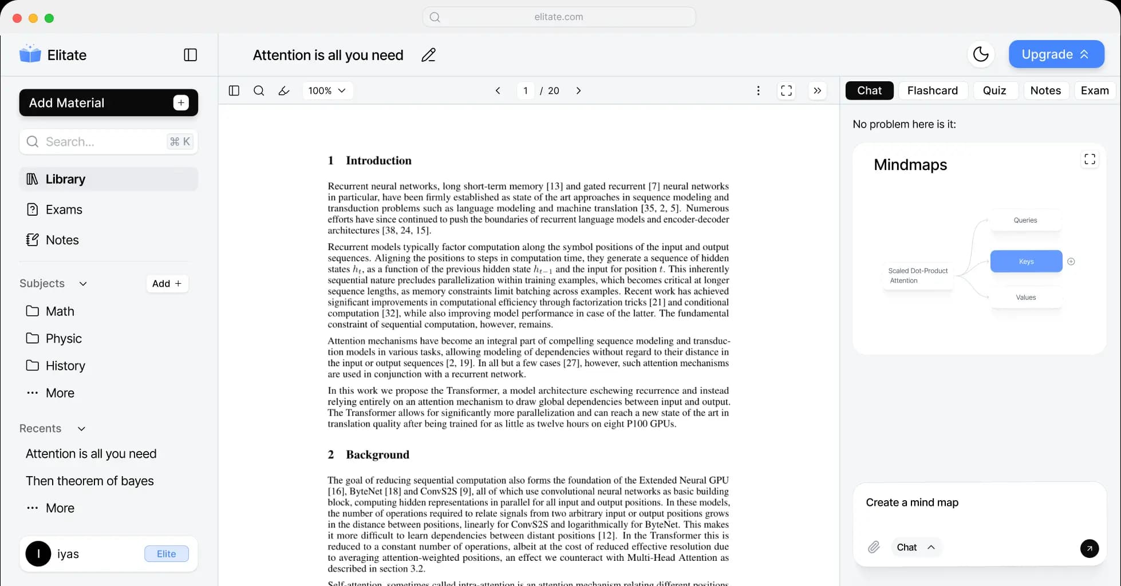Open the recent document Then theorem of bayes
Viewport: 1121px width, 586px height.
[89, 481]
